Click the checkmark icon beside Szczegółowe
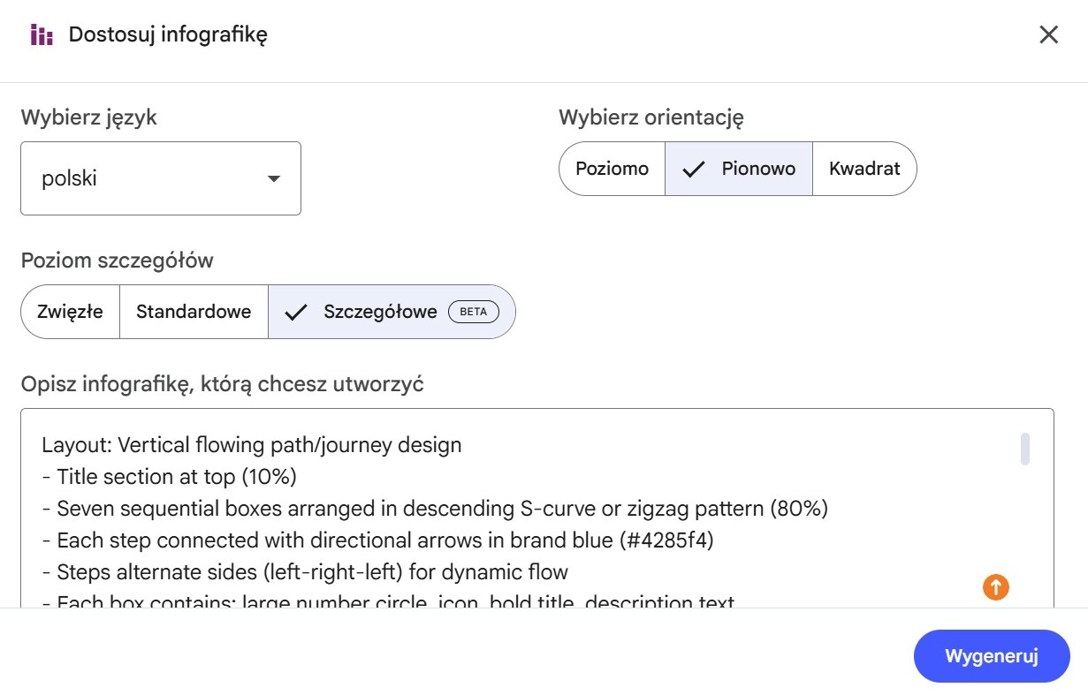 pyautogui.click(x=296, y=312)
